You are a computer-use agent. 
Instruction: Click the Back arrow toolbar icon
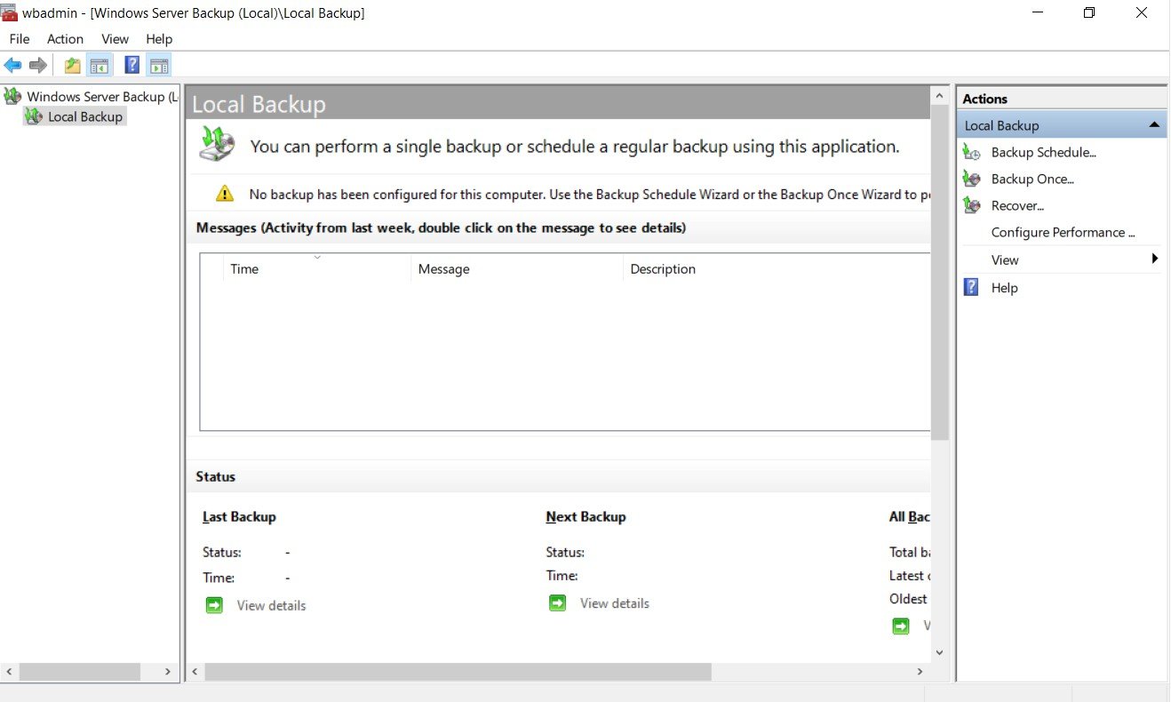point(12,65)
